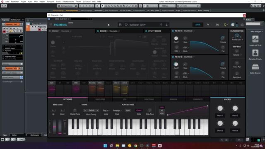265x149 pixels.
Task: Open the preset library browser icon
Action: point(120,25)
